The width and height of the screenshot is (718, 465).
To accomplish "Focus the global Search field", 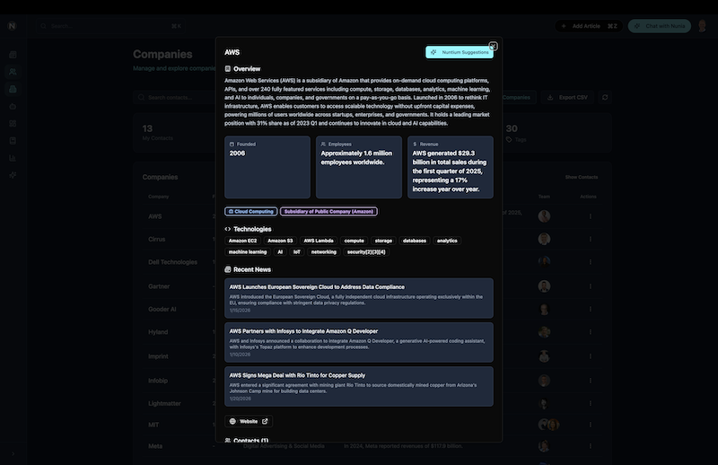I will (x=109, y=26).
